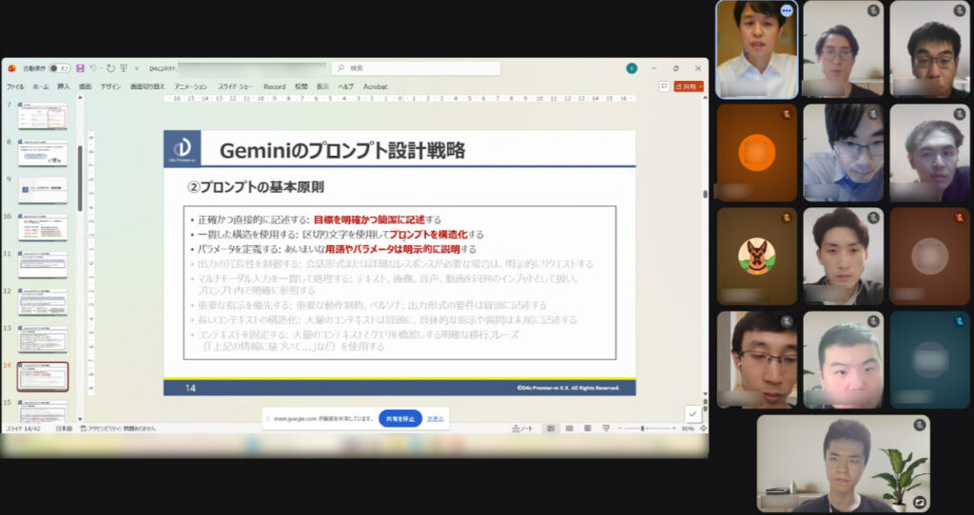Click the 日本語 language indicator
This screenshot has height=515, width=974.
(x=64, y=429)
